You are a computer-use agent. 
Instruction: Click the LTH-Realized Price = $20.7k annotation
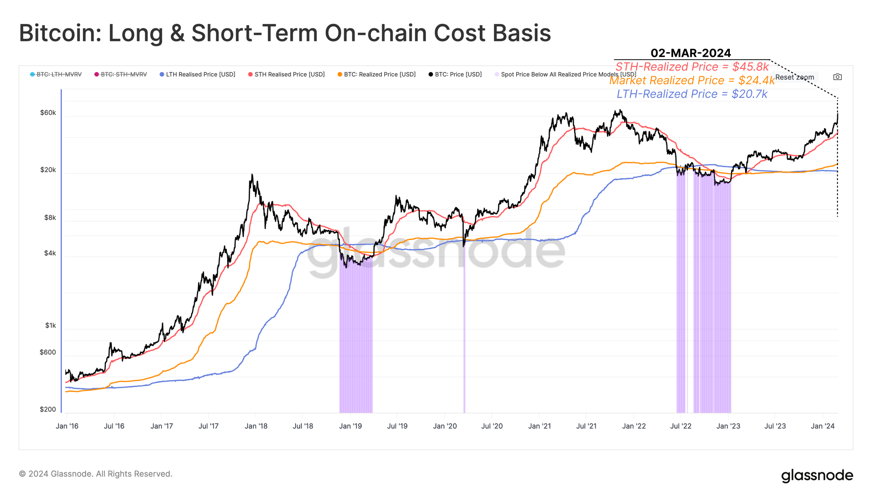(x=692, y=94)
